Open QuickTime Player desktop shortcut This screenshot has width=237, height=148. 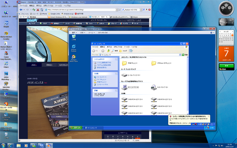click(6, 116)
